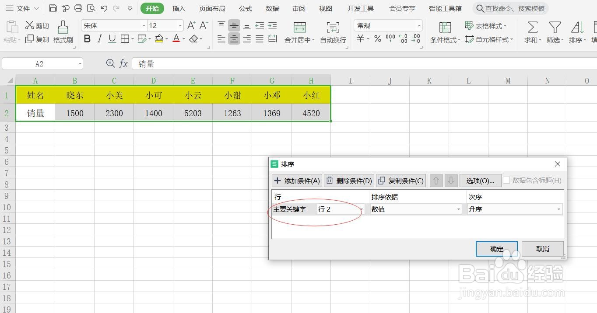Align text vertically to middle
The image size is (597, 313).
click(x=234, y=25)
